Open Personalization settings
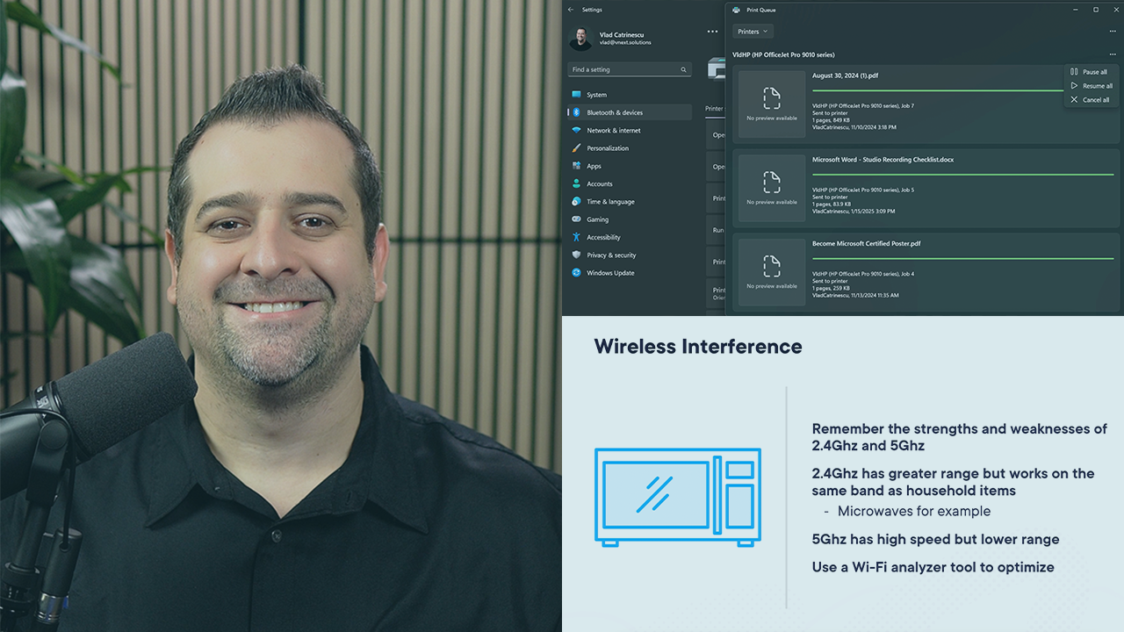Screen dimensions: 1124x632 [608, 148]
